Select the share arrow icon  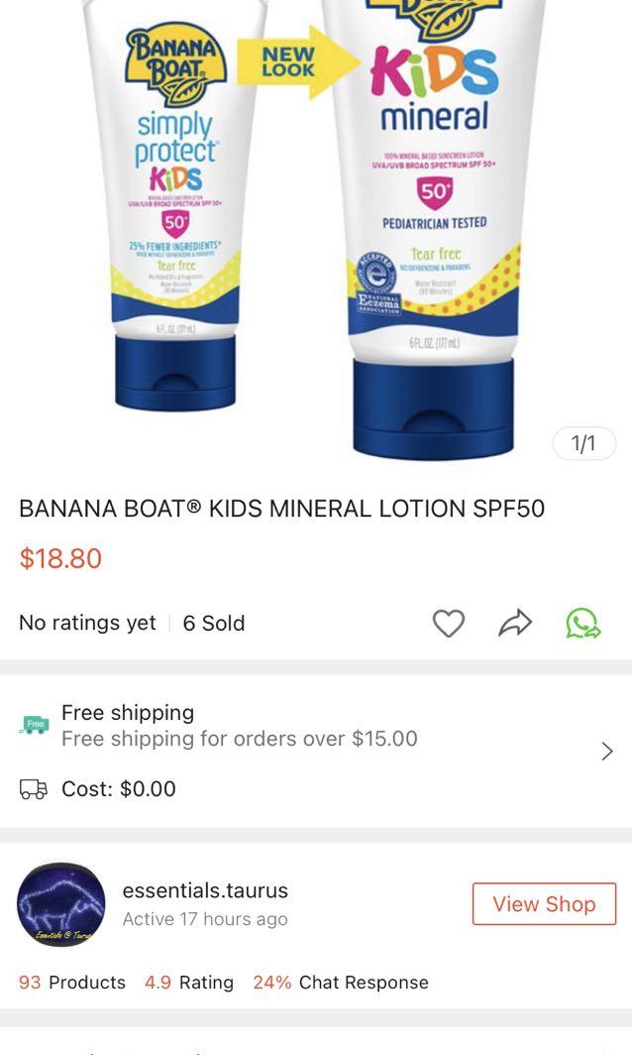coord(514,623)
